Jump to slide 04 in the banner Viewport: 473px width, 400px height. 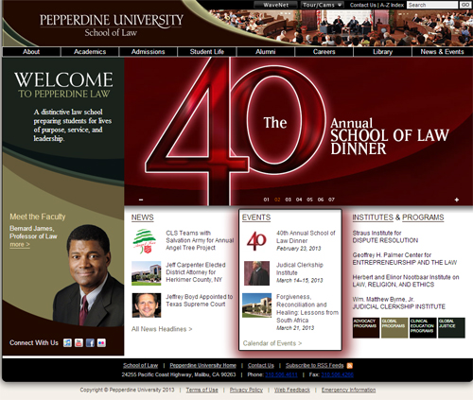(299, 200)
